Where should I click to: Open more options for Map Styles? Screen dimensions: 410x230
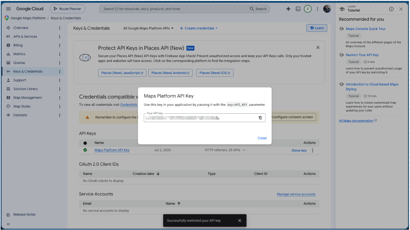pyautogui.click(x=60, y=106)
